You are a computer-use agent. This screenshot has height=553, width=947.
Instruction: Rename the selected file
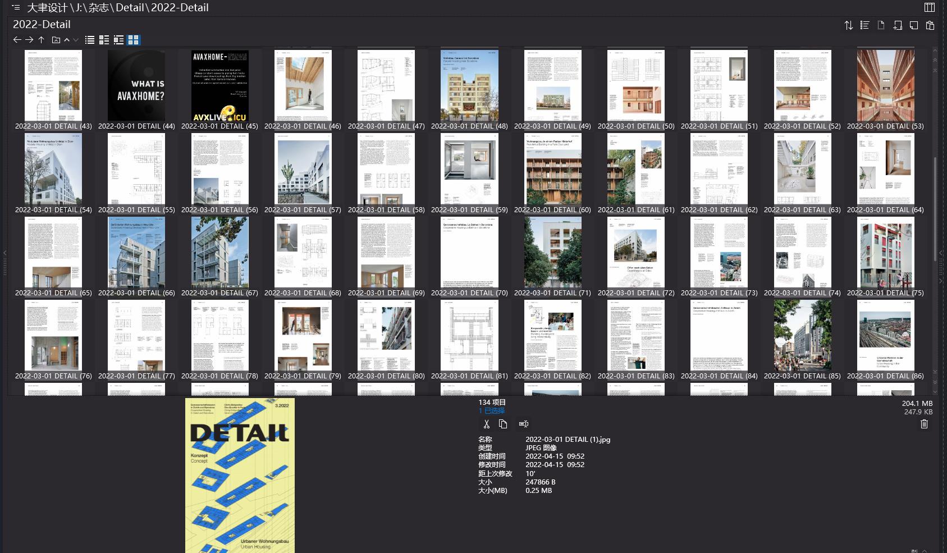524,424
